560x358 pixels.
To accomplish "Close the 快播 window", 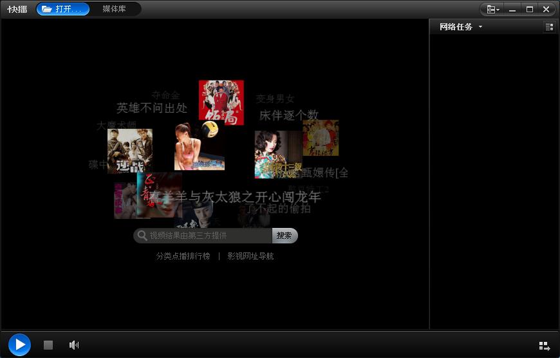I will (546, 9).
